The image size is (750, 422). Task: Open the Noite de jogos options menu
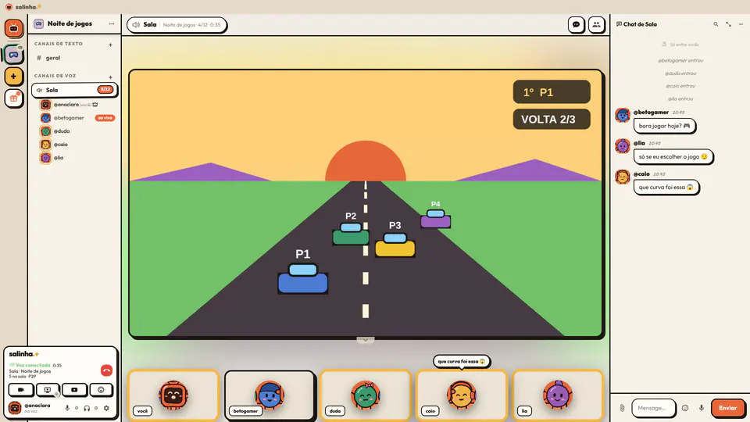point(112,24)
